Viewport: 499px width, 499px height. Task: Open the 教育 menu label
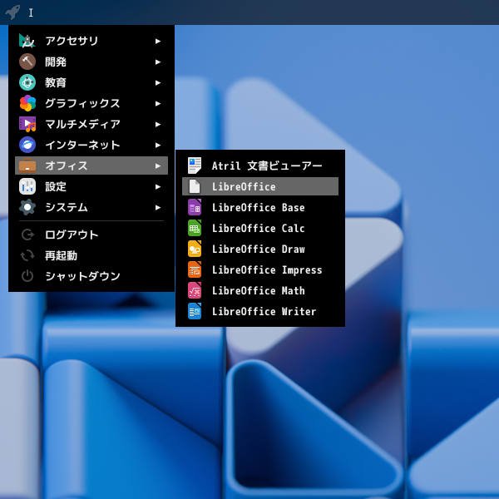[x=56, y=82]
